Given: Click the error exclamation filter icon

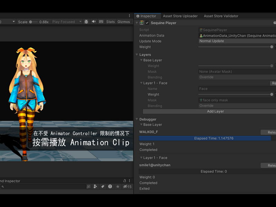Looking at the screenshot, I should [x=110, y=187].
